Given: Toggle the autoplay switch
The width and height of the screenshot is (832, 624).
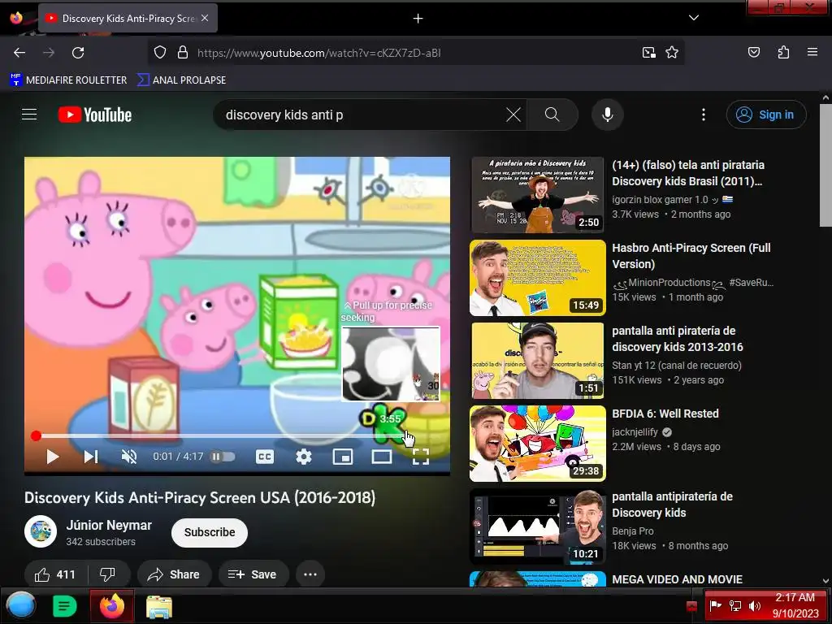Looking at the screenshot, I should 223,457.
